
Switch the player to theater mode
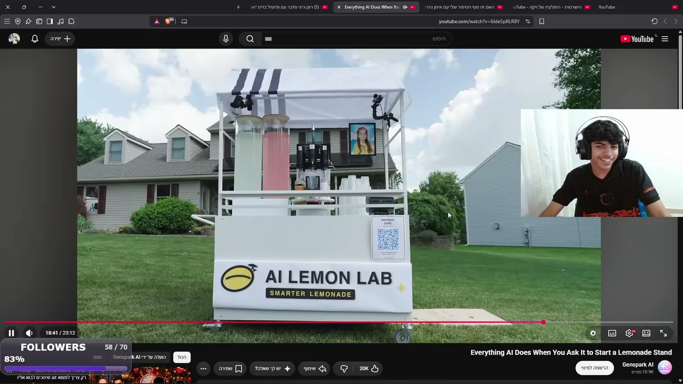pyautogui.click(x=646, y=333)
